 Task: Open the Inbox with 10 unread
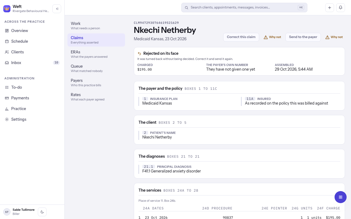pos(32,63)
